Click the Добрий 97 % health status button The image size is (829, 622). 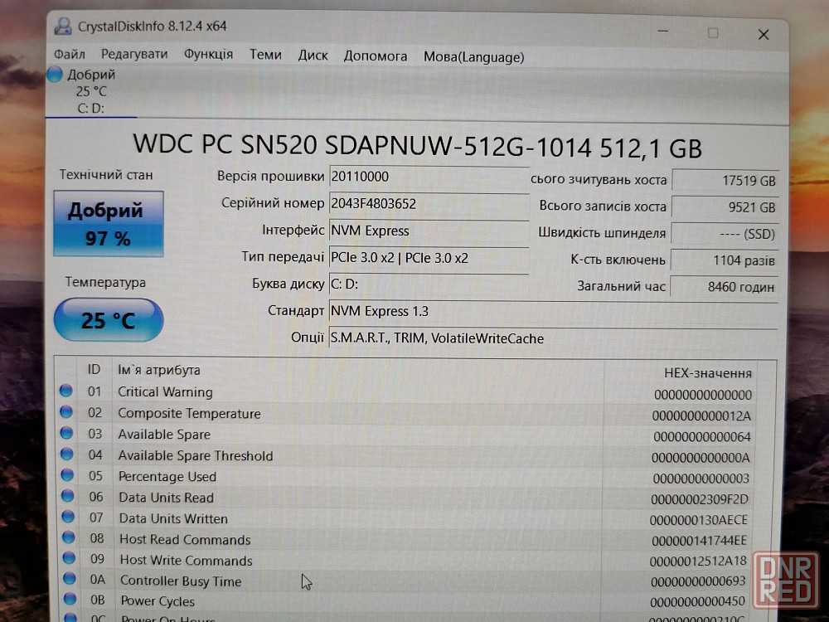coord(109,224)
